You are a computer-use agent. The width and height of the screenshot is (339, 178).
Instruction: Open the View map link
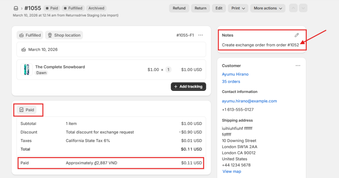[232, 171]
